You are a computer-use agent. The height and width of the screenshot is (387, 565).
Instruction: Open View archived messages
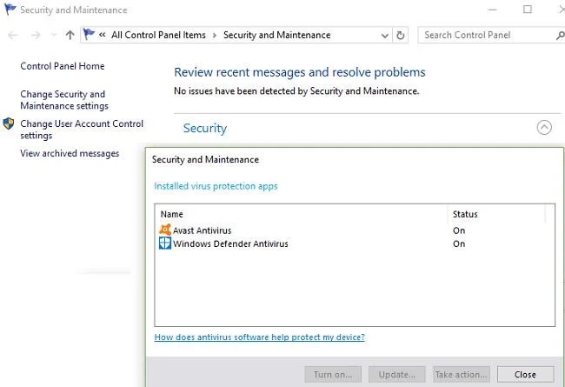click(x=70, y=153)
